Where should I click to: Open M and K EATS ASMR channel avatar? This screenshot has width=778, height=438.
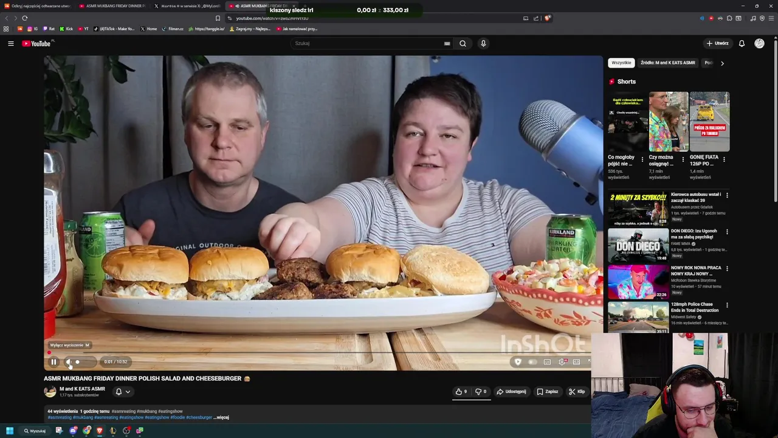coord(50,392)
